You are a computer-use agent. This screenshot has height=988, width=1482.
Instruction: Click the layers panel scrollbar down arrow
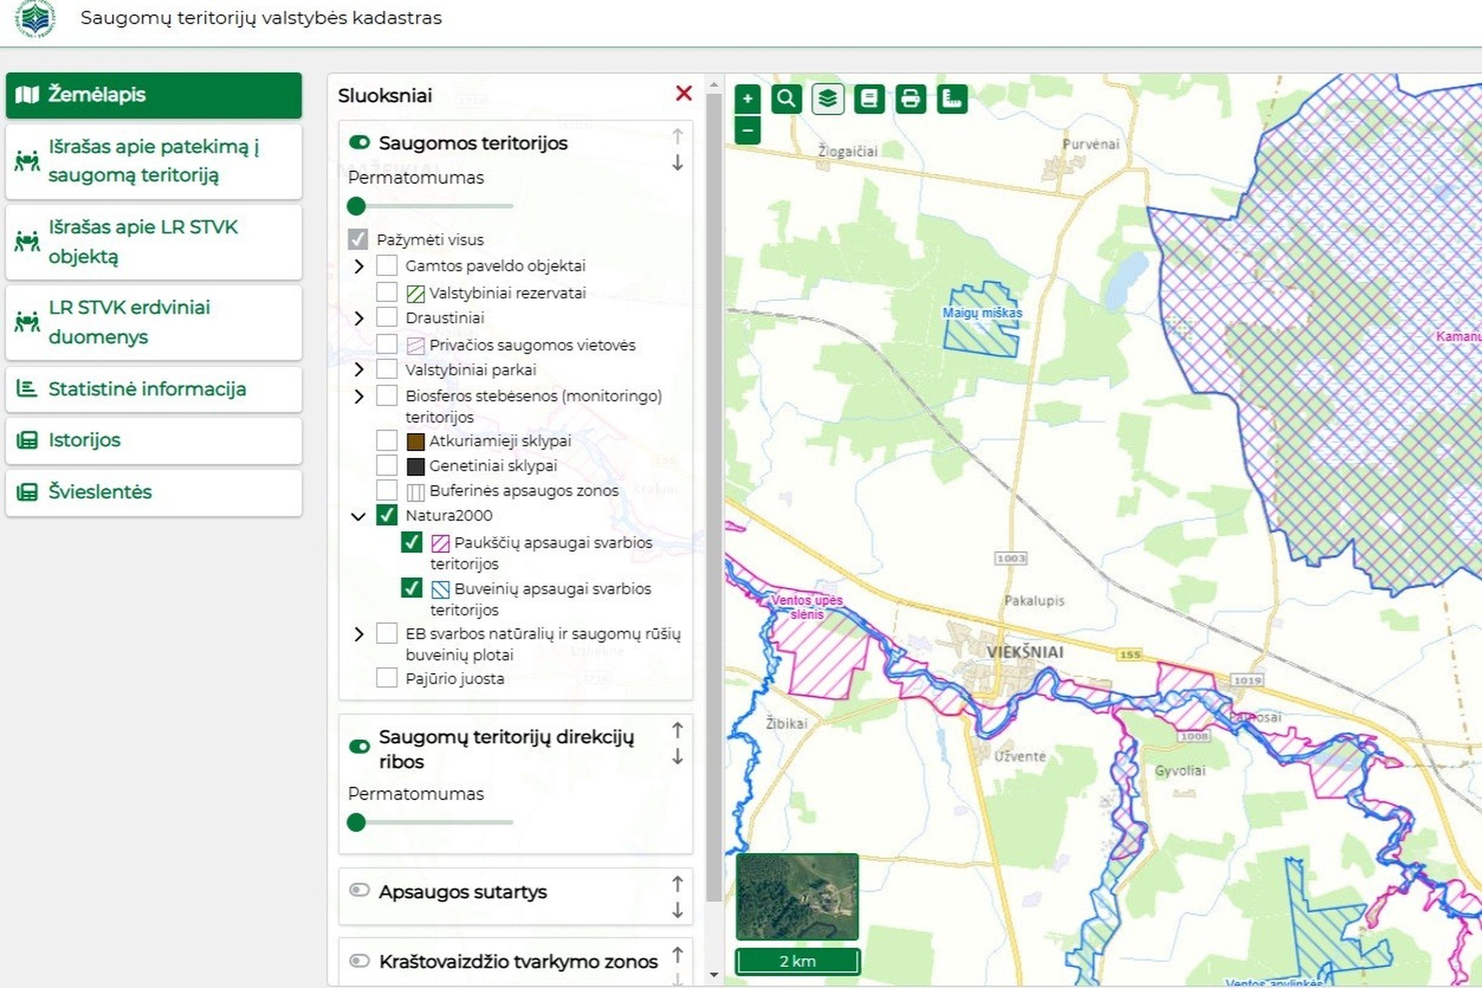[x=714, y=974]
